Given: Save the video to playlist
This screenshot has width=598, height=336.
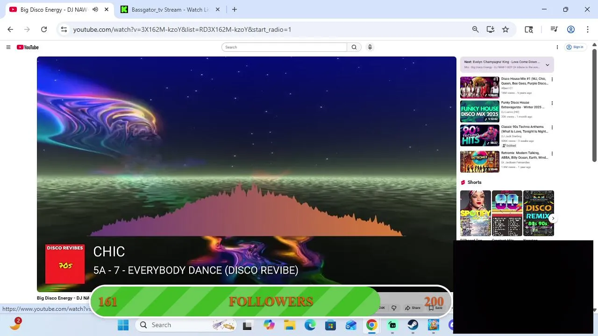Looking at the screenshot, I should click(435, 308).
